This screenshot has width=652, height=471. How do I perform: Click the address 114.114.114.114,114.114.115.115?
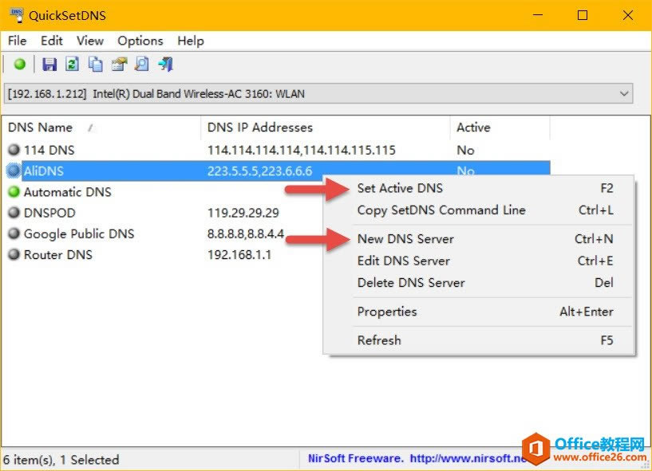(302, 150)
